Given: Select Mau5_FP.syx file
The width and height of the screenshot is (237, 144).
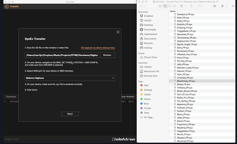Looking at the screenshot, I should point(183,121).
